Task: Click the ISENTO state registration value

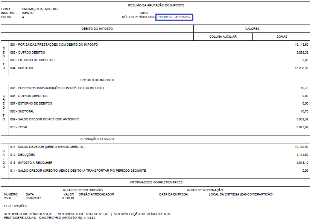Action: pos(28,13)
